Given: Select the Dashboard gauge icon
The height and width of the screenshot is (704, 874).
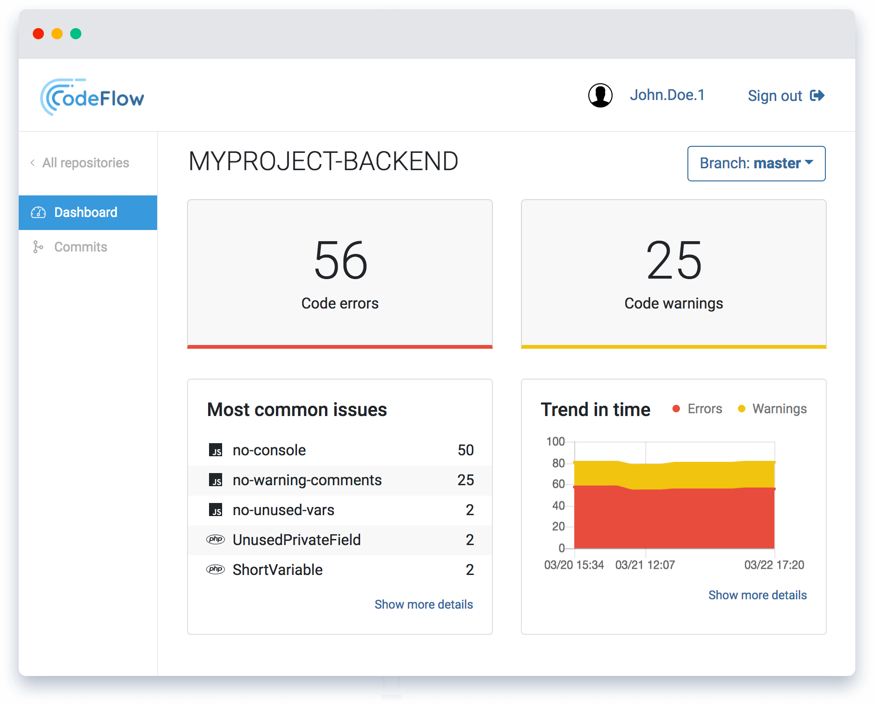Looking at the screenshot, I should [x=38, y=212].
